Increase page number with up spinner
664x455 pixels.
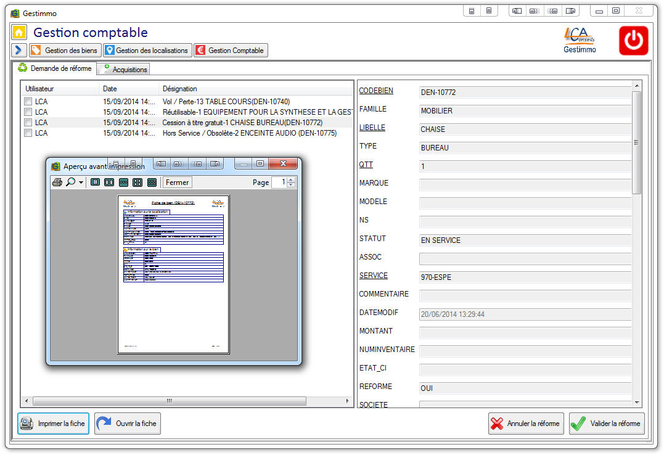[x=291, y=180]
